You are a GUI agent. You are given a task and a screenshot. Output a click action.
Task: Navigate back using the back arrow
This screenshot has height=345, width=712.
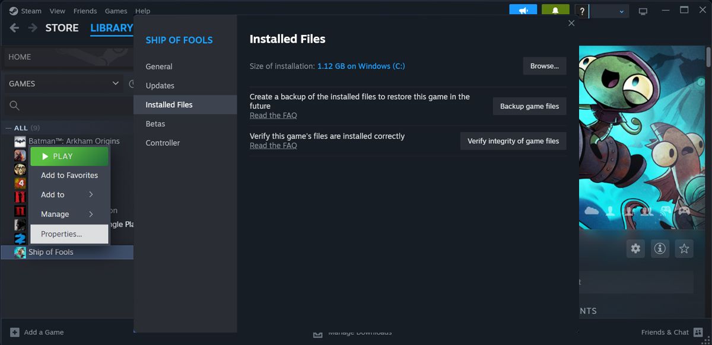coord(14,27)
